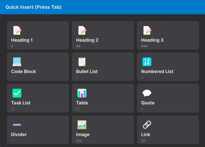Click the Image landscape picture icon
Screen dimensions: 205x147
(x=82, y=125)
